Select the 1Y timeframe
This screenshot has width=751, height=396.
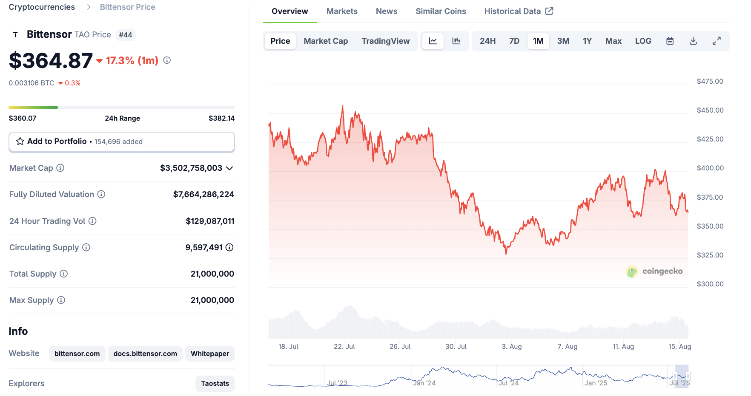coord(587,41)
